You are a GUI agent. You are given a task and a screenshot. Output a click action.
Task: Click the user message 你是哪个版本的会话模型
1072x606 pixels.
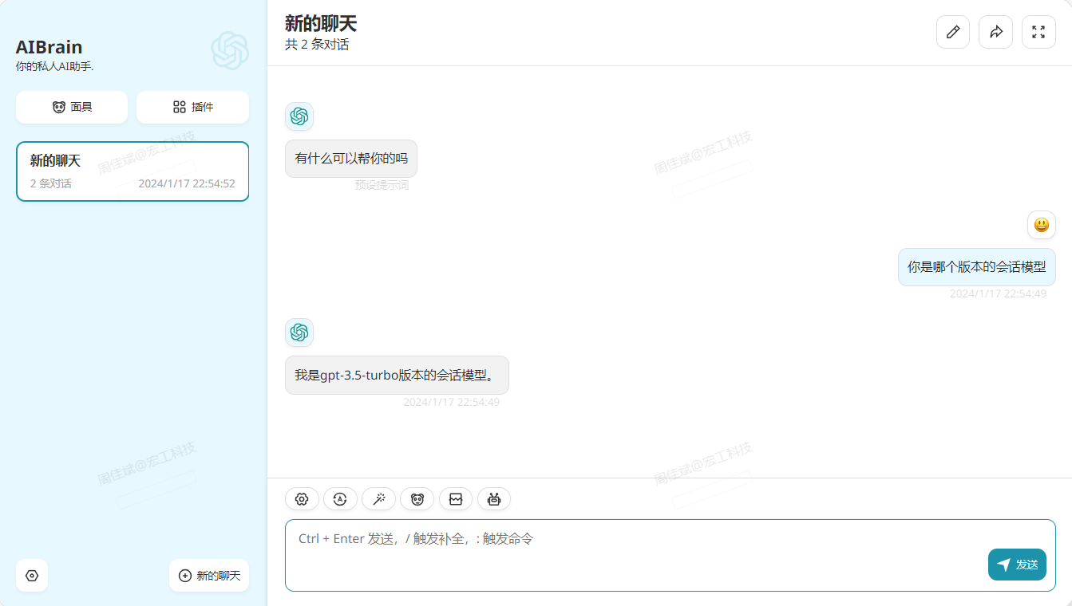[x=977, y=266]
